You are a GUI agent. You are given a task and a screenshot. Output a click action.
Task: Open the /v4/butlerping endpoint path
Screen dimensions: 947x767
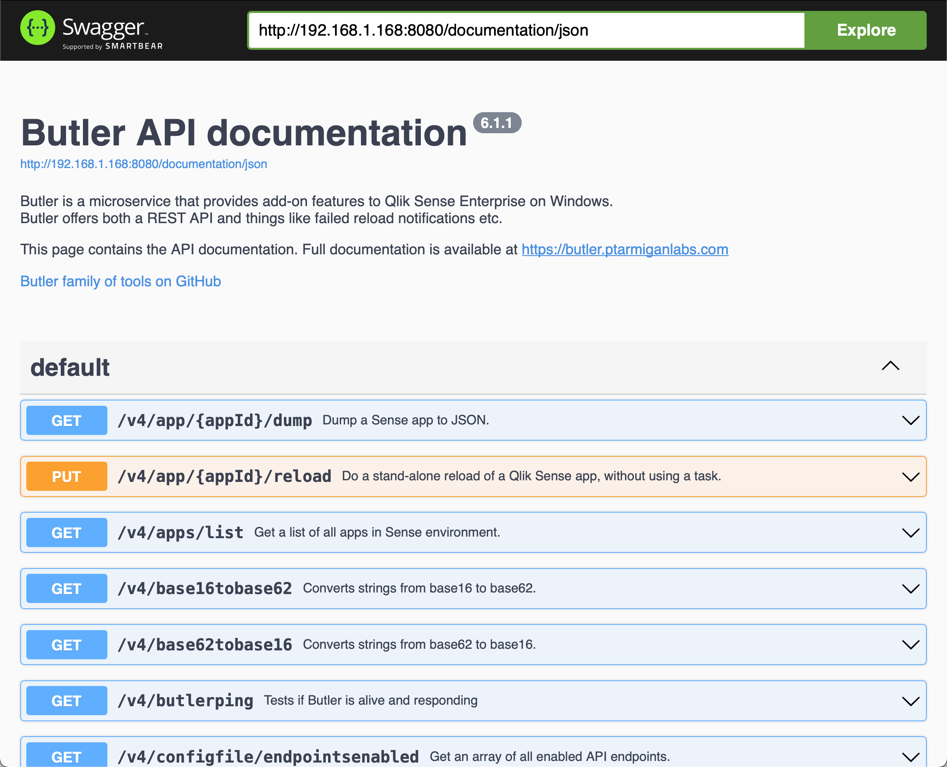185,701
